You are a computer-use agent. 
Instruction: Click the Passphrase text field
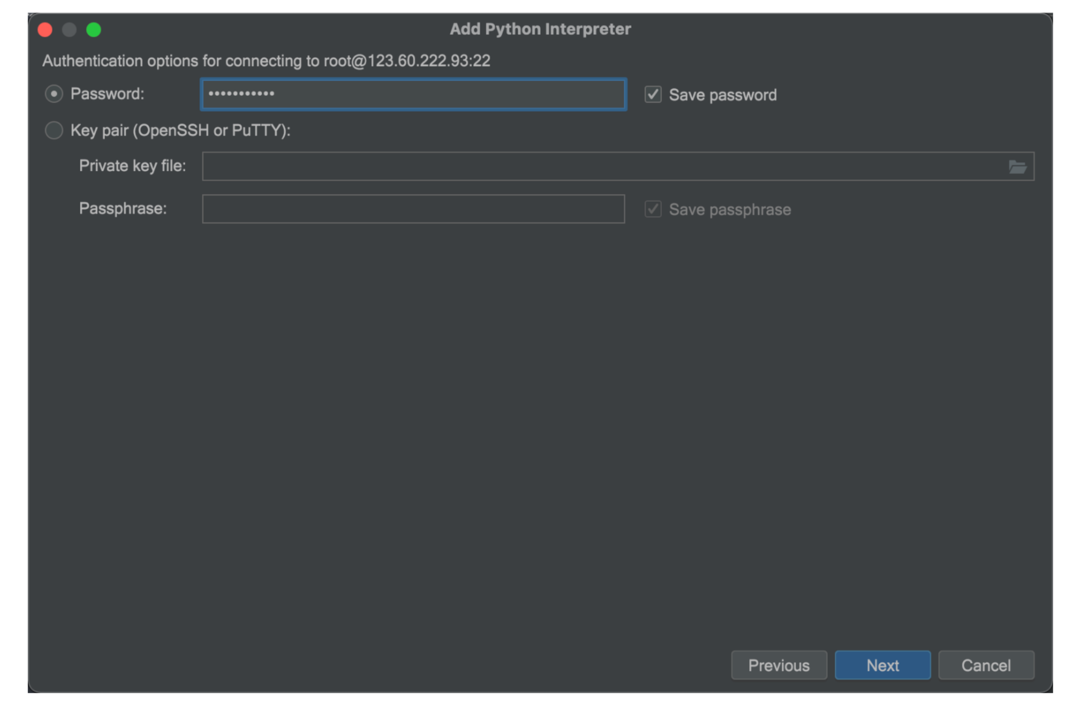413,209
